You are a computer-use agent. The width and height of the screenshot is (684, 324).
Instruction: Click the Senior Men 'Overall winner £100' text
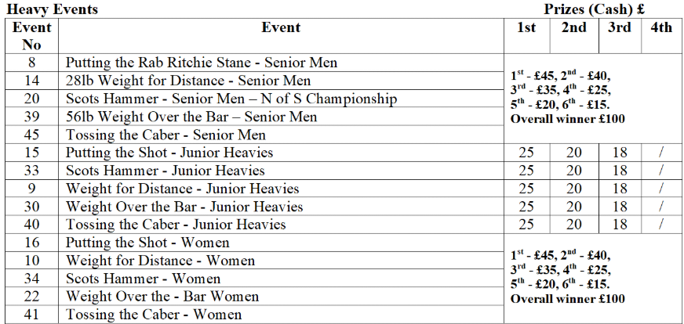[568, 119]
